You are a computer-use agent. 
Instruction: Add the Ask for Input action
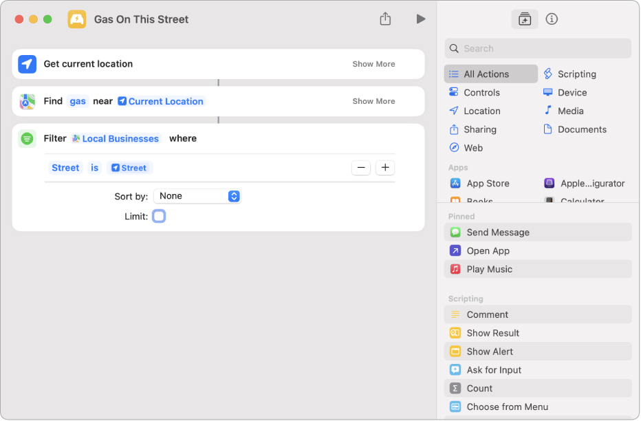[538, 370]
